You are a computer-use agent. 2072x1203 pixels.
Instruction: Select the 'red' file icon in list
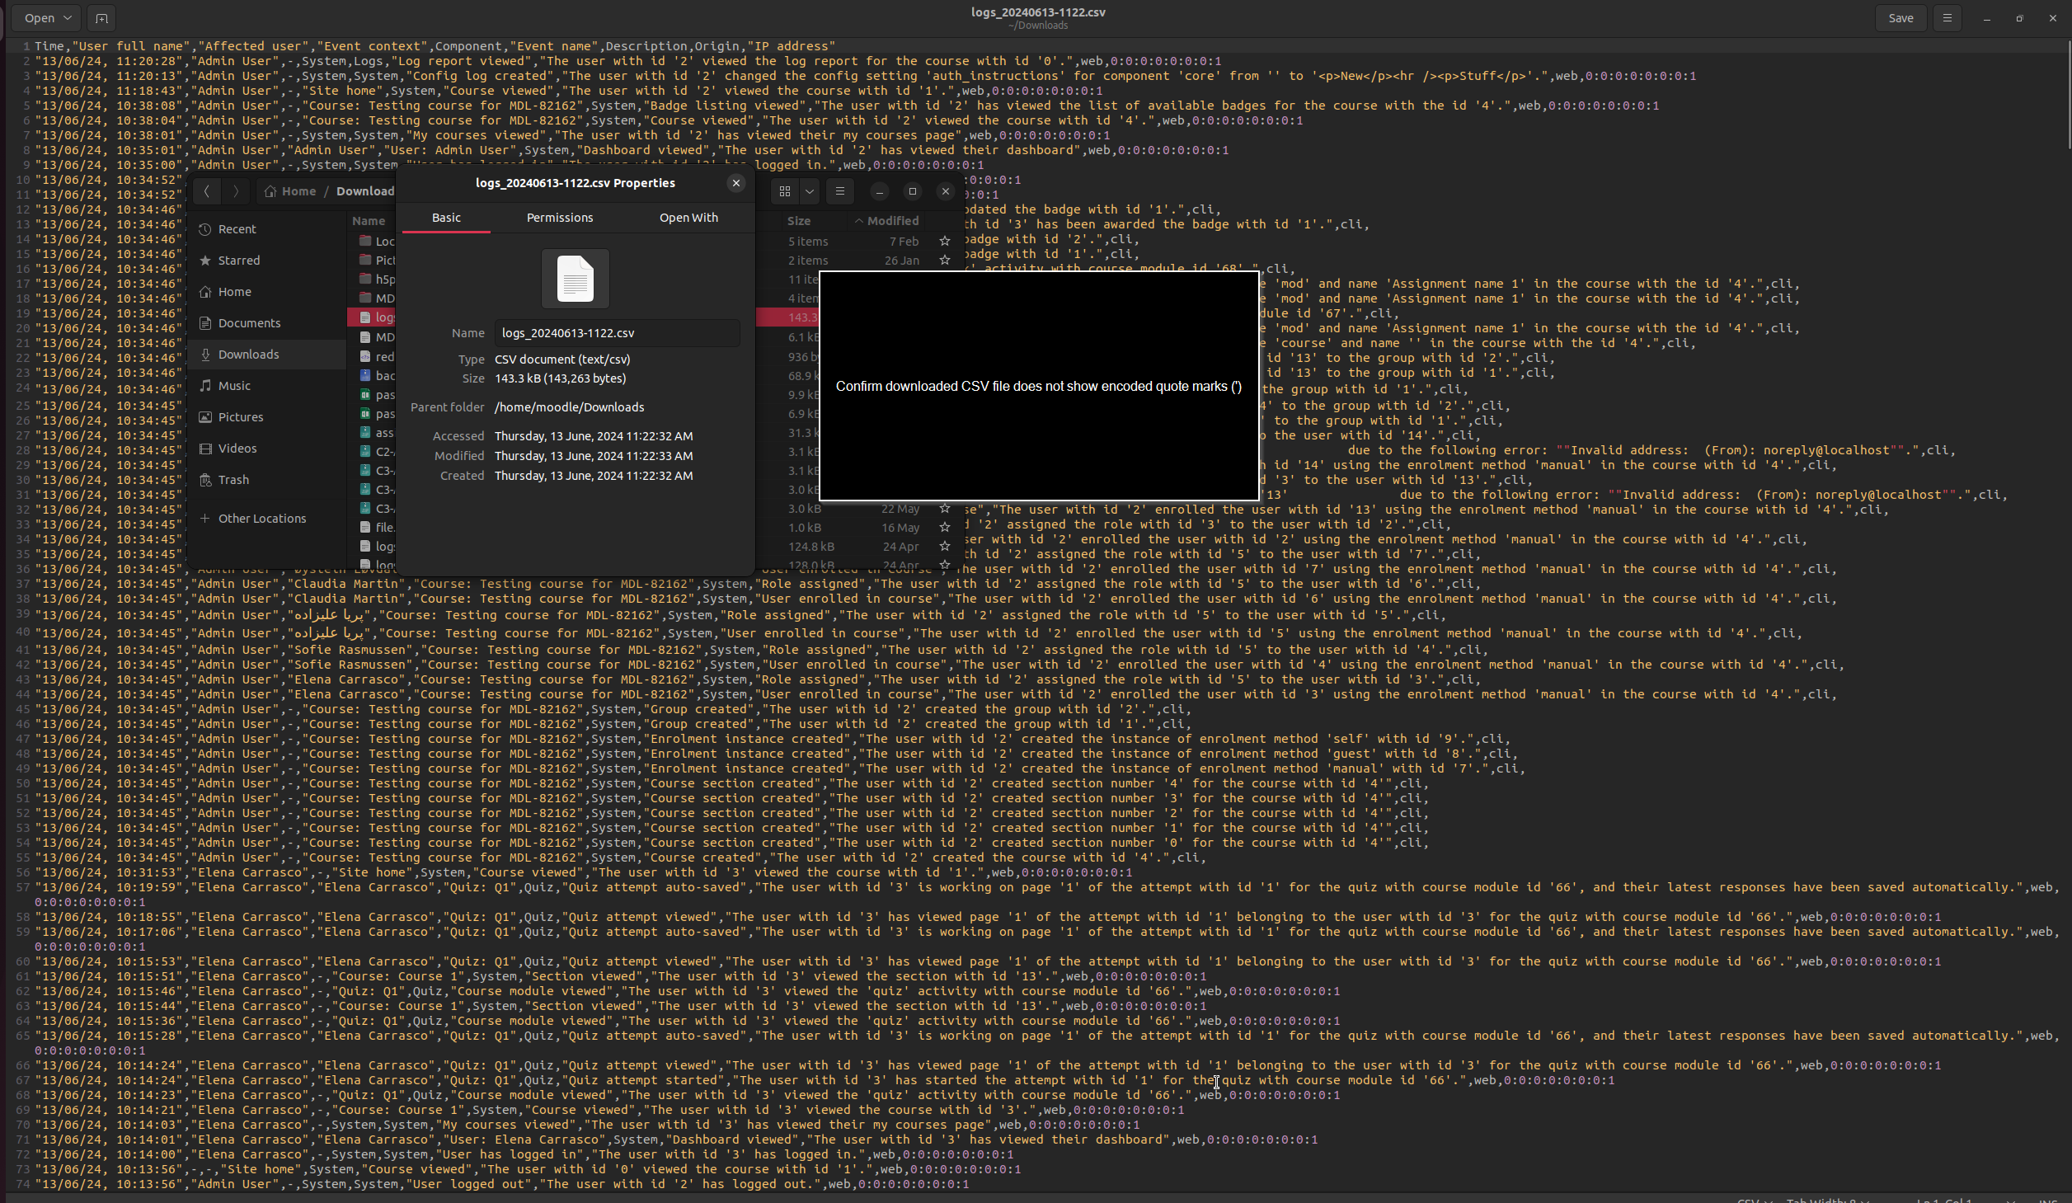click(365, 357)
